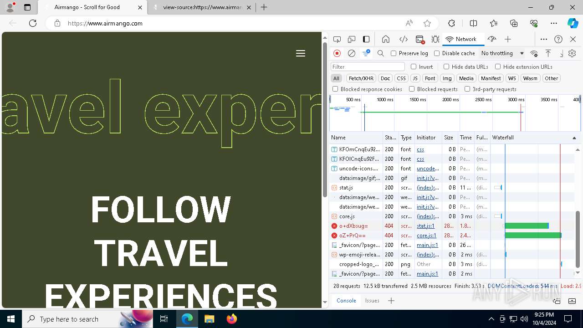Close the DevTools panel
The height and width of the screenshot is (328, 583).
(573, 39)
